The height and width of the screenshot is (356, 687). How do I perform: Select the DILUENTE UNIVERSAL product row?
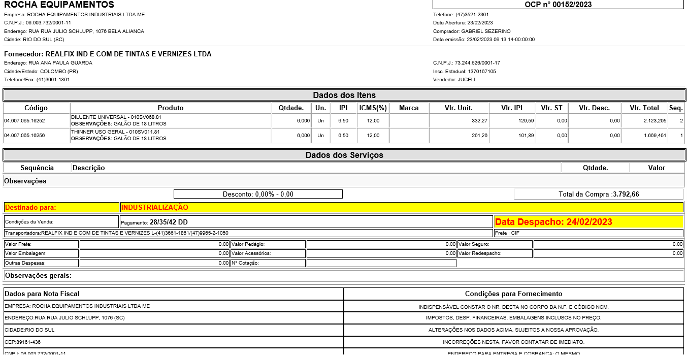pos(171,120)
